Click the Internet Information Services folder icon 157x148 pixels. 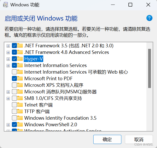point(20,65)
